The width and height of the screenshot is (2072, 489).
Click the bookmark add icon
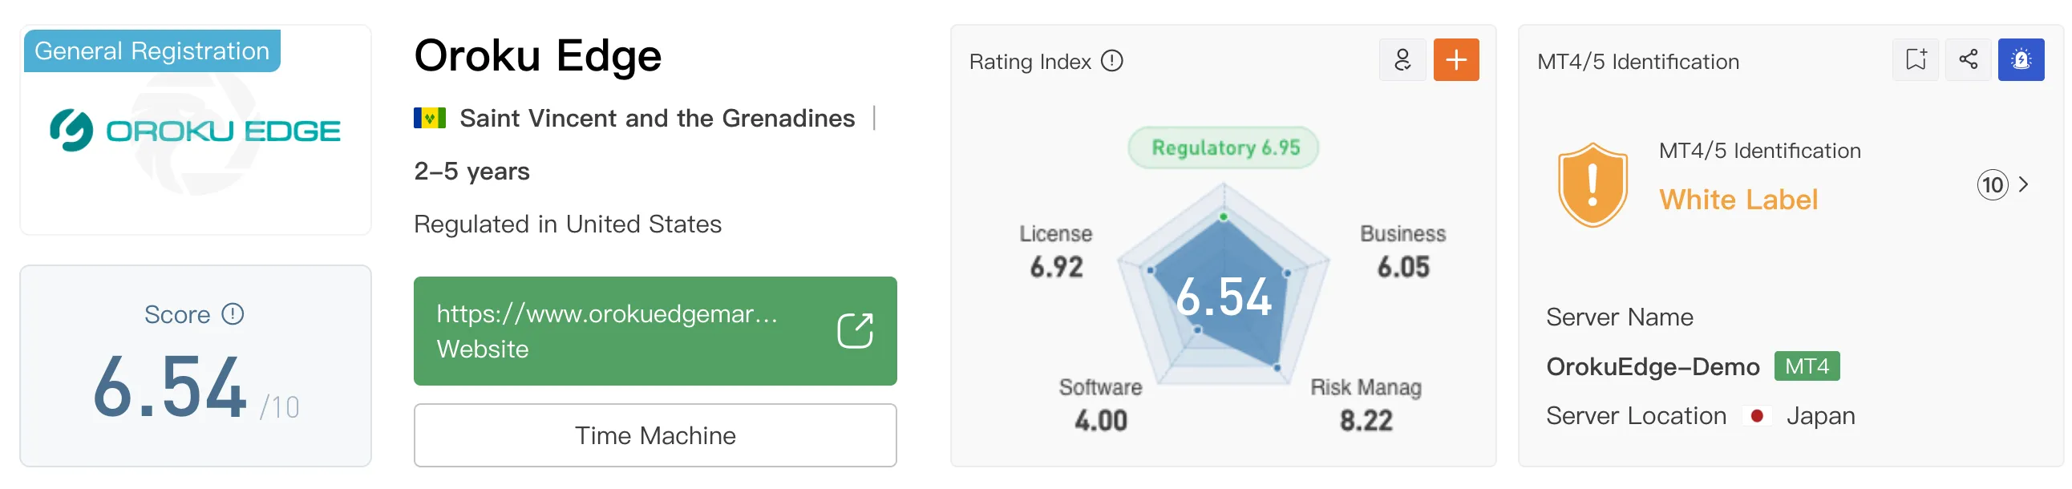pyautogui.click(x=1916, y=59)
